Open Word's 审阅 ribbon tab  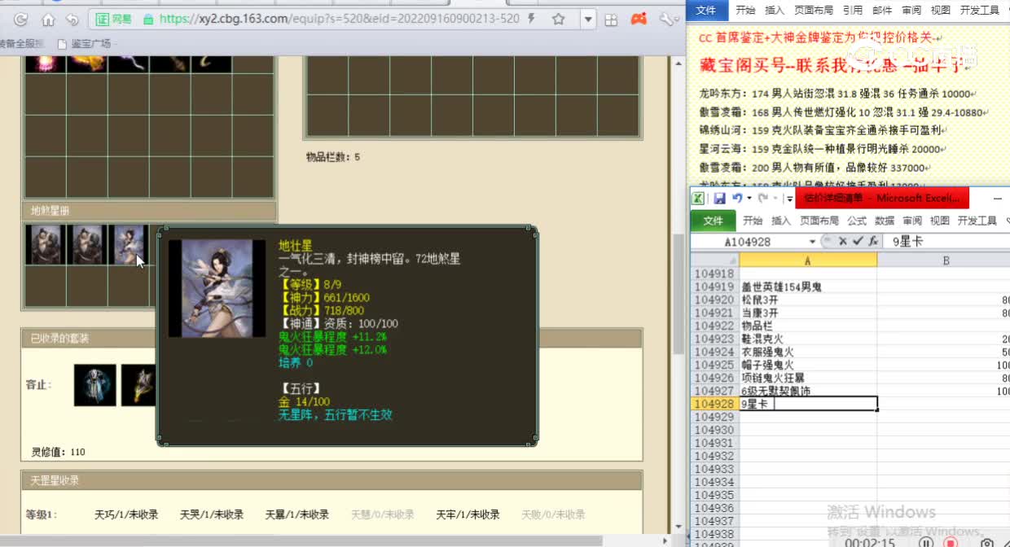point(911,11)
